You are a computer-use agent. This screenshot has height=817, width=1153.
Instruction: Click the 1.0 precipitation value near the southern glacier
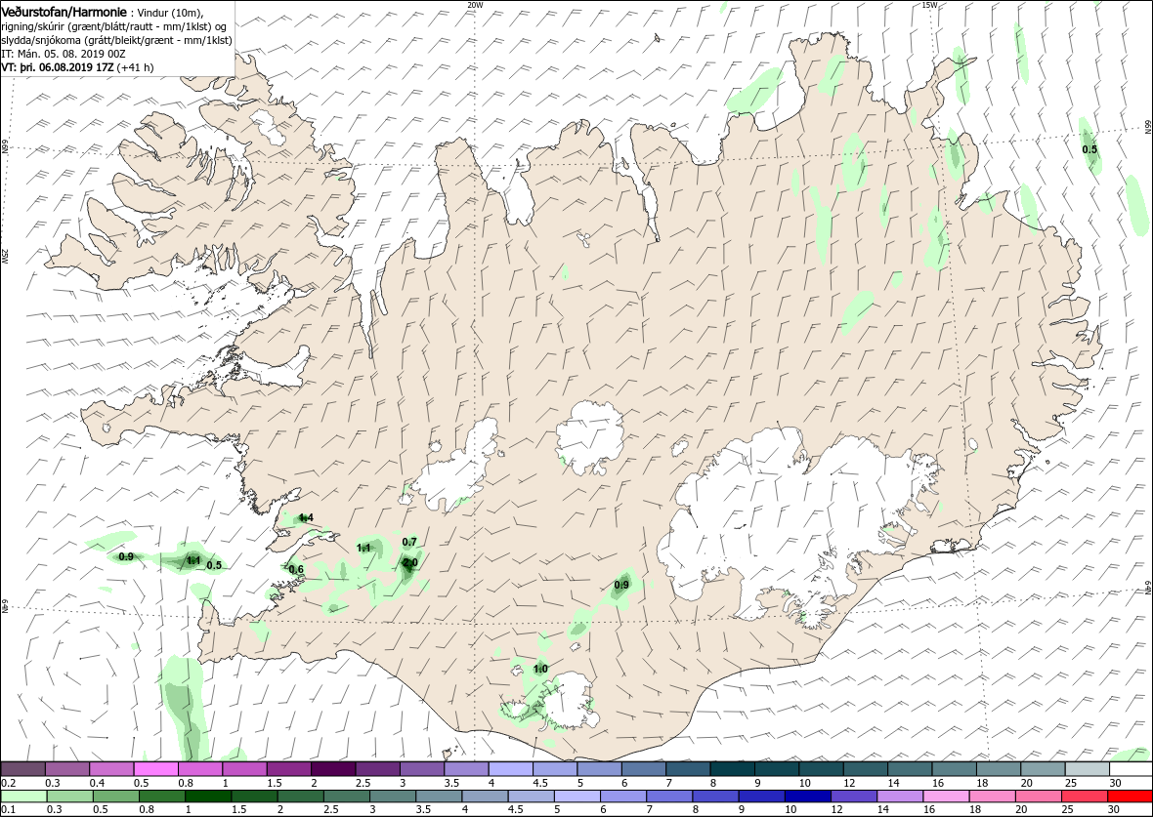pos(540,670)
